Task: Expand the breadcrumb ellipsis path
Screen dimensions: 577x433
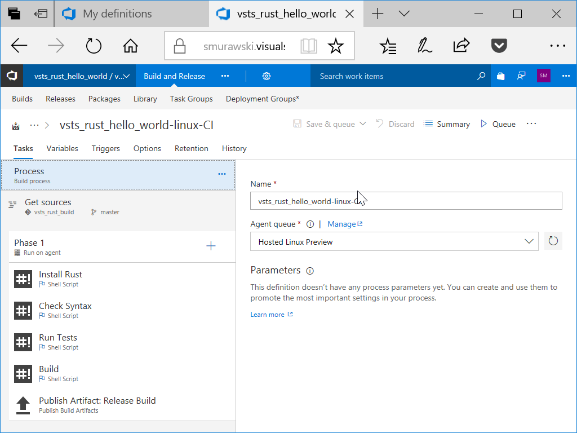Action: click(34, 125)
